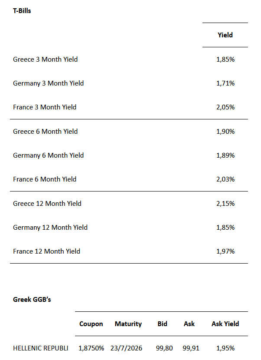This screenshot has width=261, height=360.
Task: Select the Greece 12 Month Yield value 2,15%
Action: [x=225, y=203]
